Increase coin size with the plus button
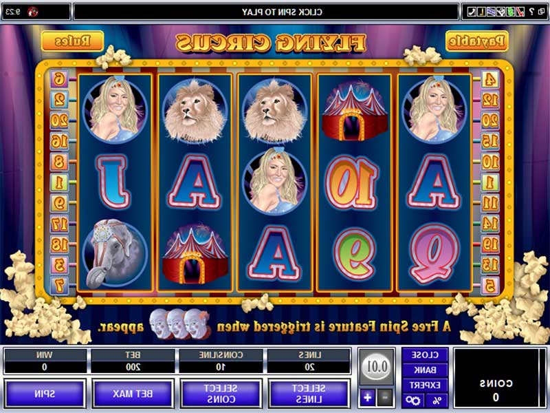Viewport: 550px width, 413px height. coord(367,398)
